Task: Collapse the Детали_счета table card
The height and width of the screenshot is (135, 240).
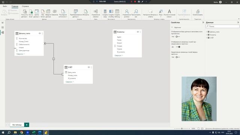Action: click(x=21, y=54)
